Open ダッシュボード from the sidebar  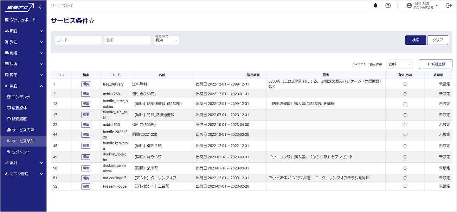tap(22, 20)
